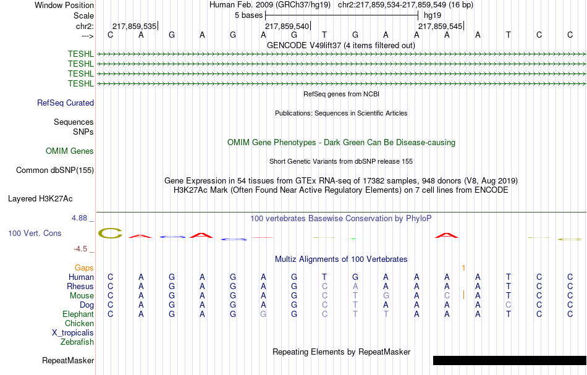The height and width of the screenshot is (375, 587).
Task: Open Repeating Elements by RepeatMasker title
Action: 341,352
